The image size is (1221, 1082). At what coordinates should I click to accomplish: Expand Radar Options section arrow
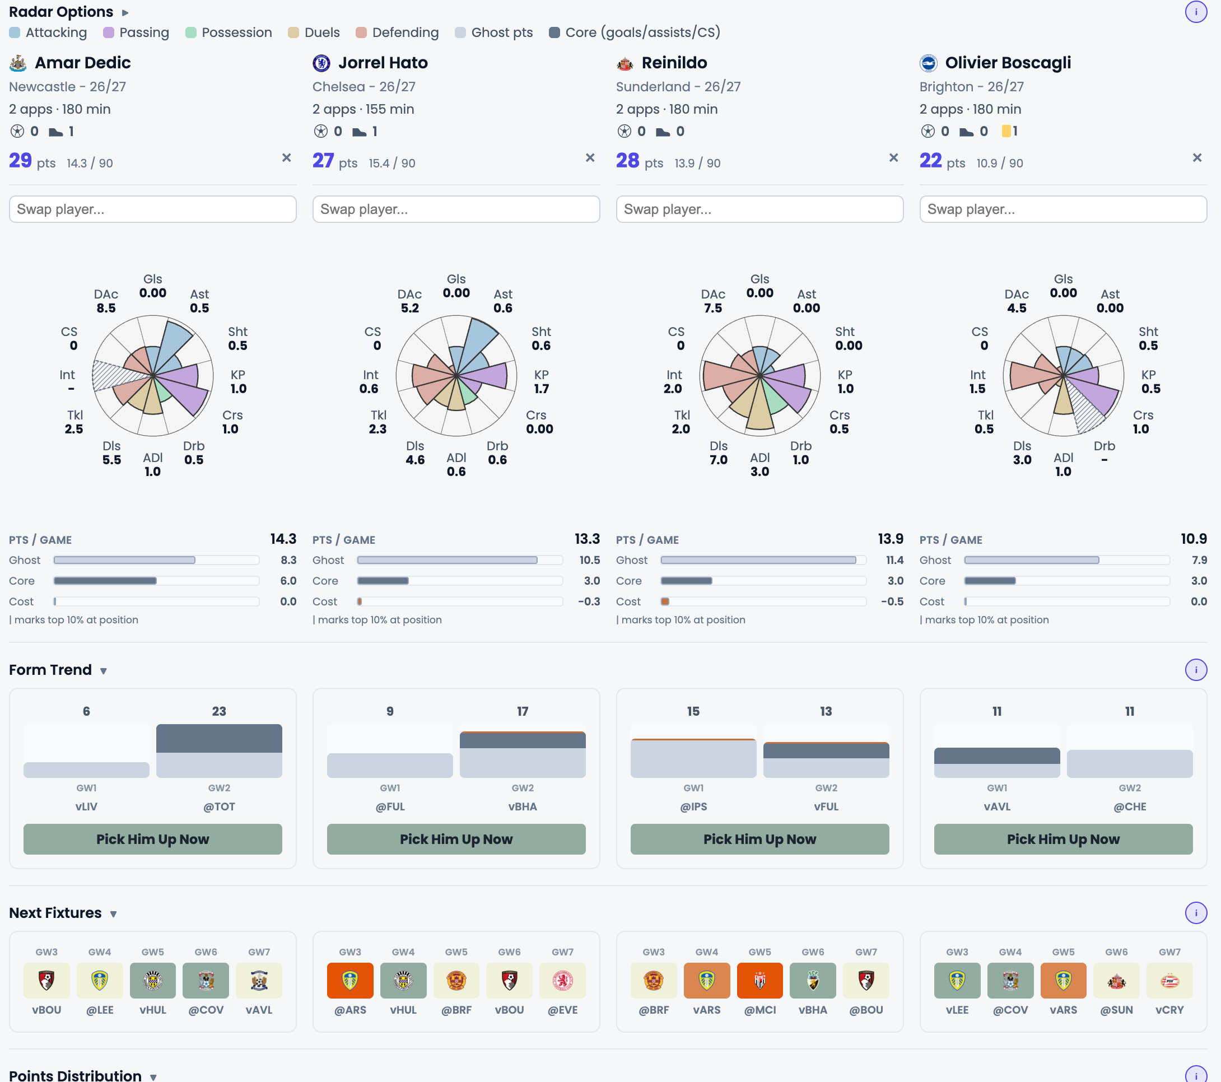125,12
